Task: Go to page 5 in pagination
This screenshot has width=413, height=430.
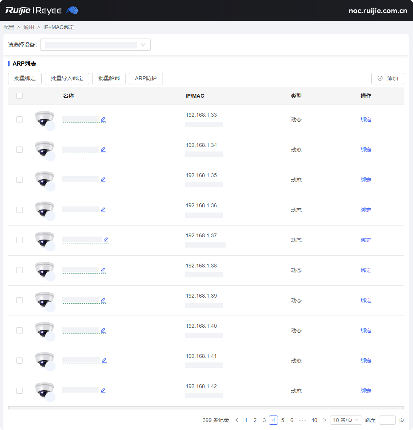Action: 283,420
